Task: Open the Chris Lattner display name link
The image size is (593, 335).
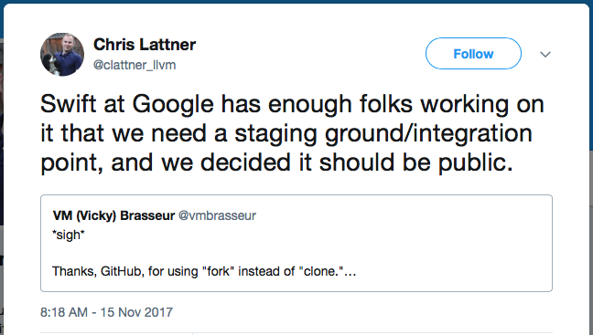Action: [145, 45]
